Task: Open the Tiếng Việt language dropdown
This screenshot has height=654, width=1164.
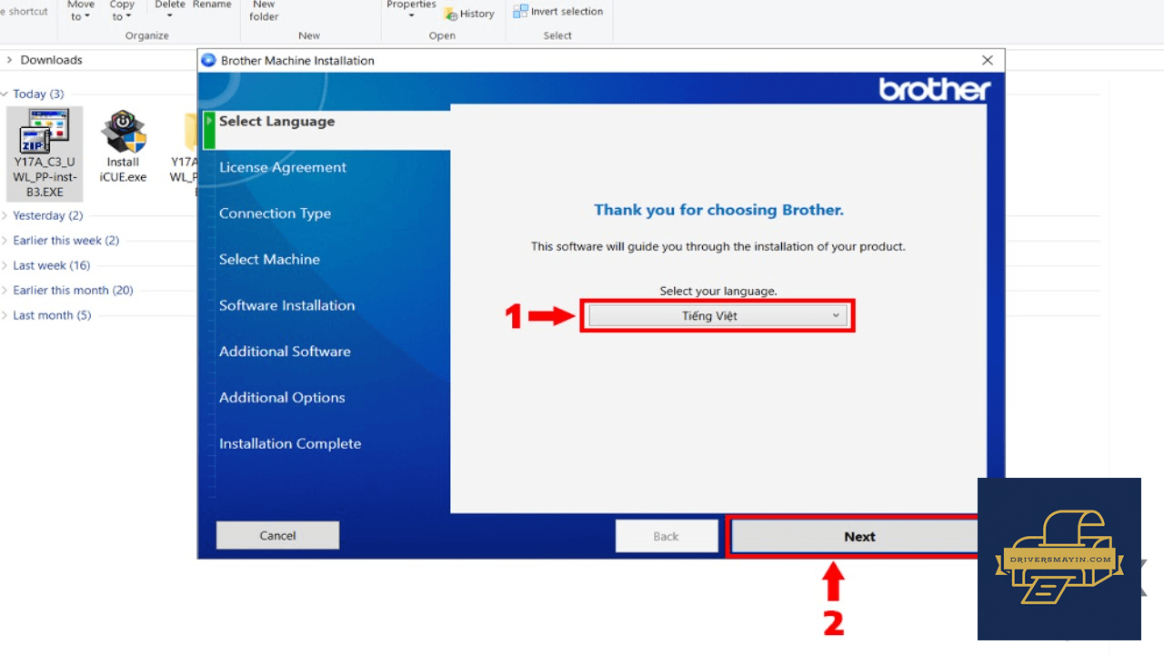Action: tap(717, 316)
